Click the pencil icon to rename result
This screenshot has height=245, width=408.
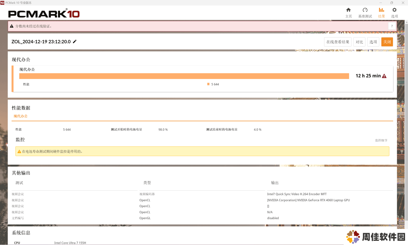tap(75, 42)
